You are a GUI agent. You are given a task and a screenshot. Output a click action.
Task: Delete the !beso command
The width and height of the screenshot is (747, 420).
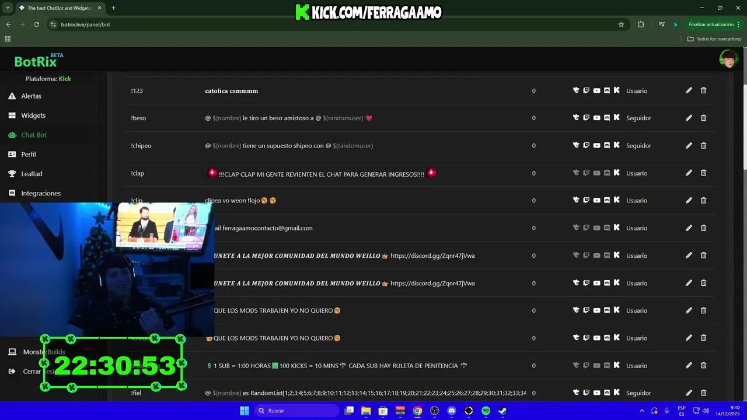point(703,118)
